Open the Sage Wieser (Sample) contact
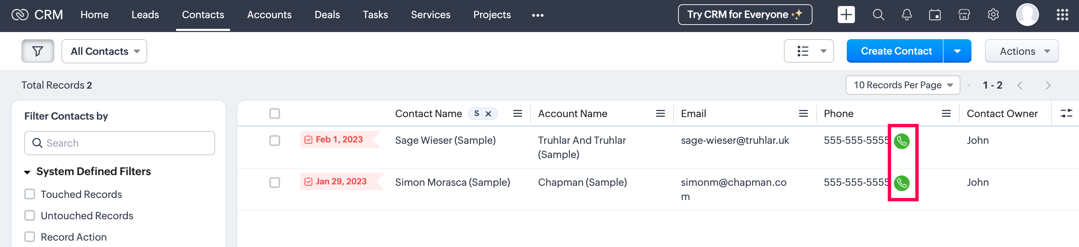This screenshot has width=1079, height=247. tap(445, 141)
